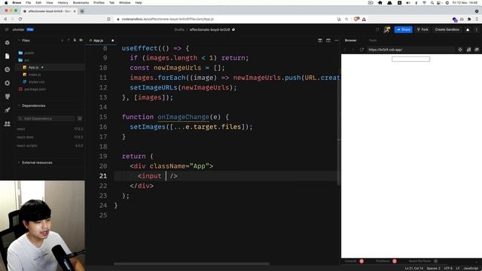Open the macOS Spotlight search icon
The width and height of the screenshot is (482, 271).
point(432,3)
